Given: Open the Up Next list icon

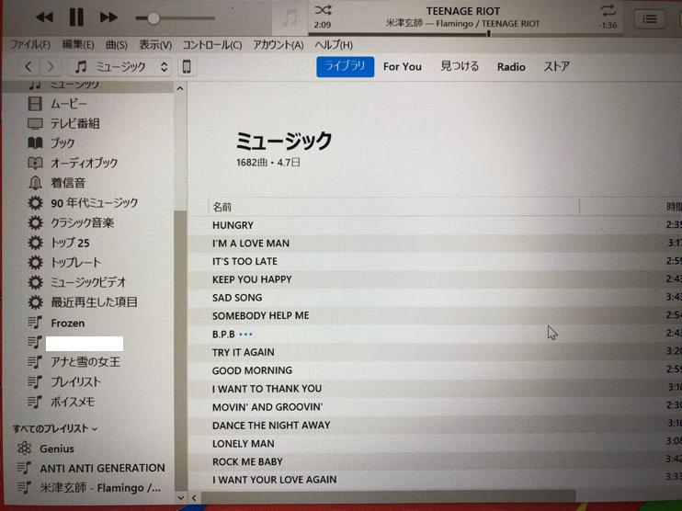Looking at the screenshot, I should [650, 18].
